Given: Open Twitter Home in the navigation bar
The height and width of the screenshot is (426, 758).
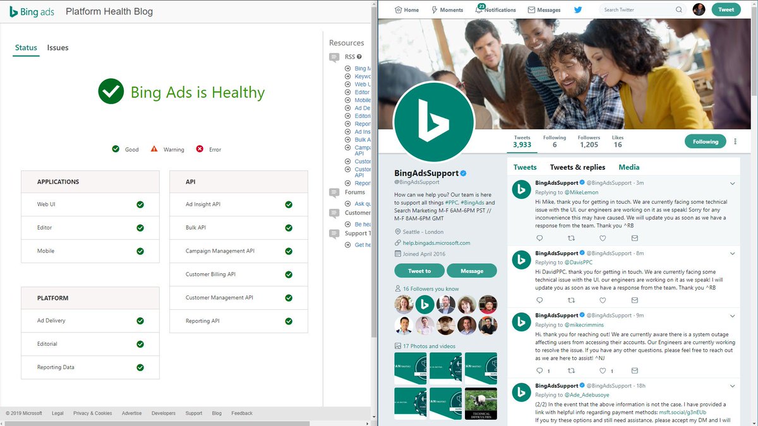Looking at the screenshot, I should pos(407,10).
